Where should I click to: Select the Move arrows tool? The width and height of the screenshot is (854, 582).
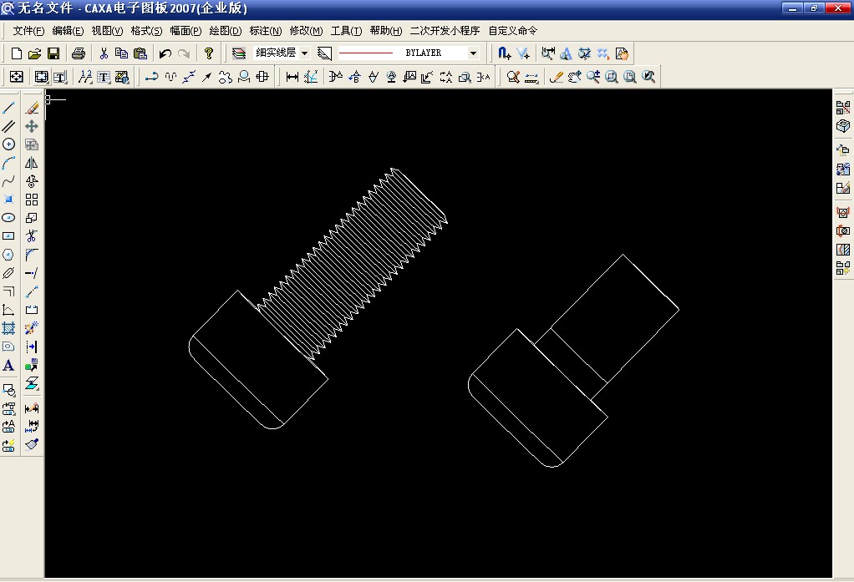[x=32, y=126]
